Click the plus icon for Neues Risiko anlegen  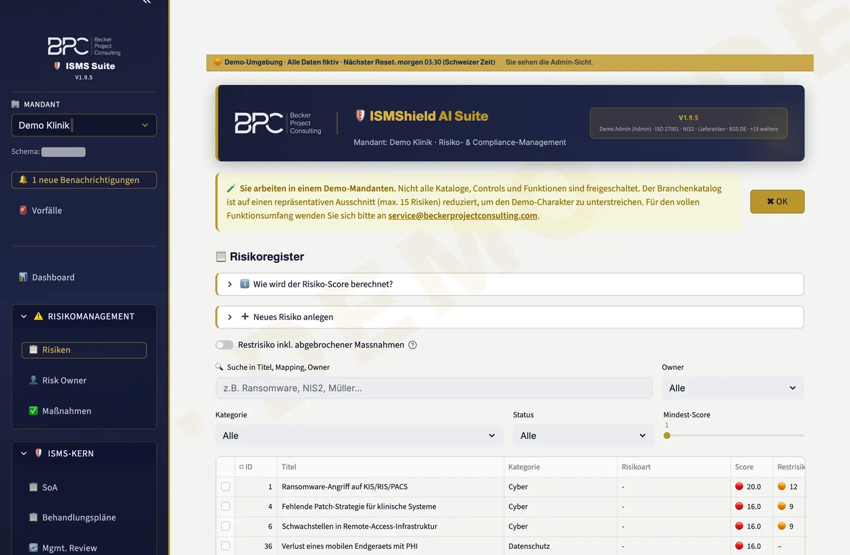pyautogui.click(x=245, y=316)
